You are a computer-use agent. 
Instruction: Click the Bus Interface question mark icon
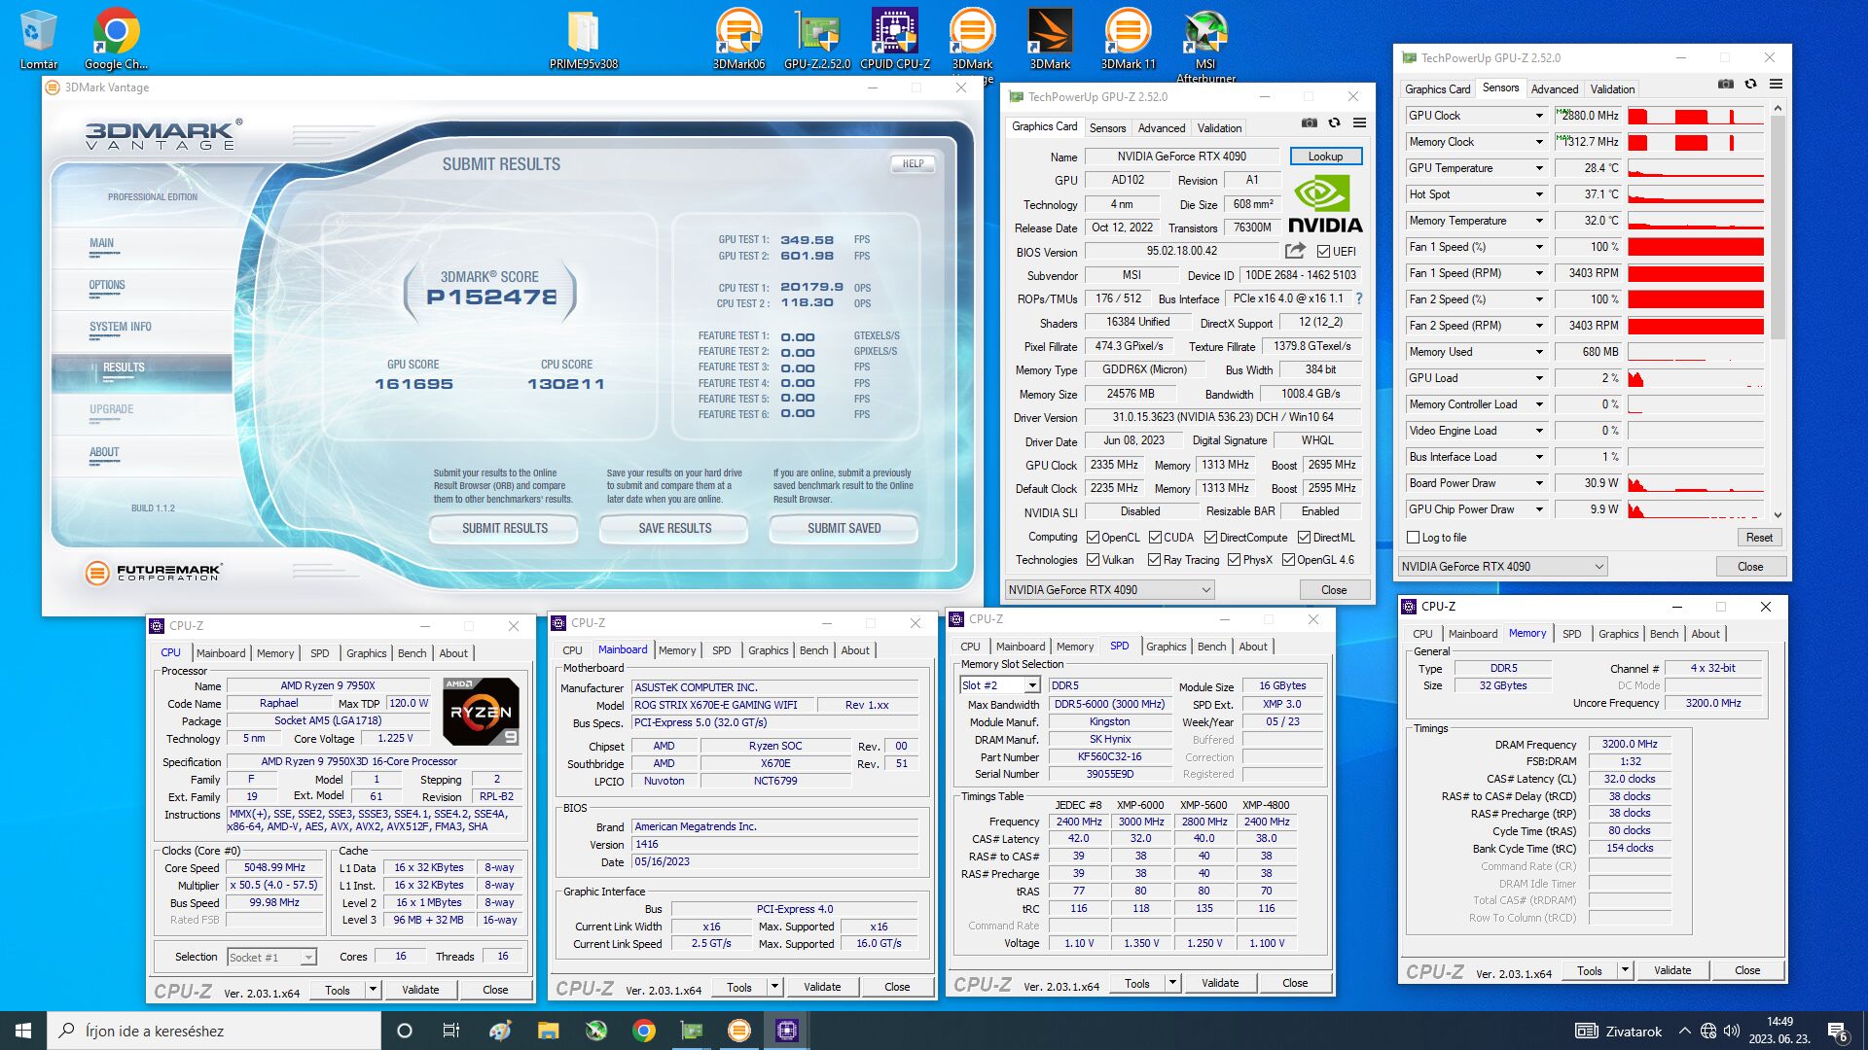pos(1359,298)
